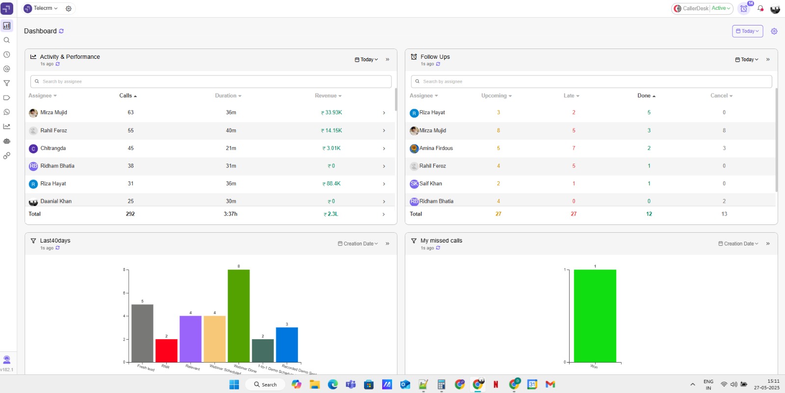Click the Follow Ups search by assignee field
The height and width of the screenshot is (393, 785).
pyautogui.click(x=591, y=81)
